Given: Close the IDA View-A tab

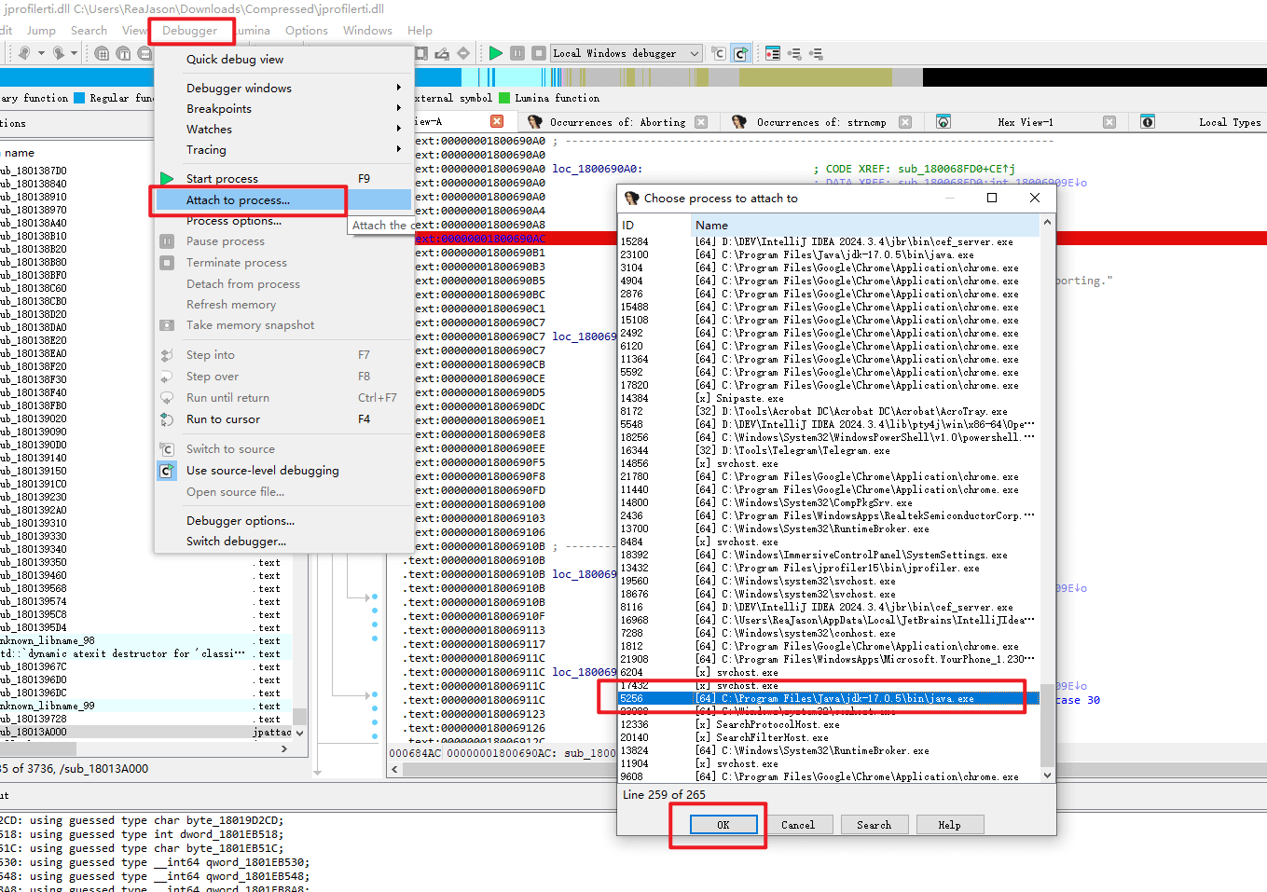Looking at the screenshot, I should tap(497, 121).
